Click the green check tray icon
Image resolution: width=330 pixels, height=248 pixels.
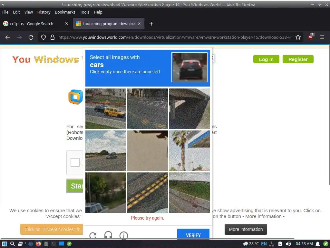point(325,244)
